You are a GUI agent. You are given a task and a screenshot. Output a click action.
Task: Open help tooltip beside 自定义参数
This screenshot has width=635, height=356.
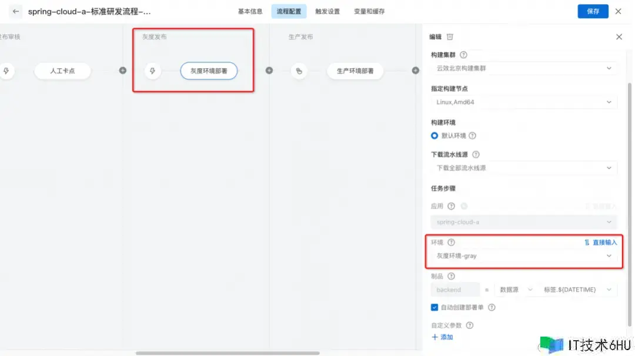469,325
